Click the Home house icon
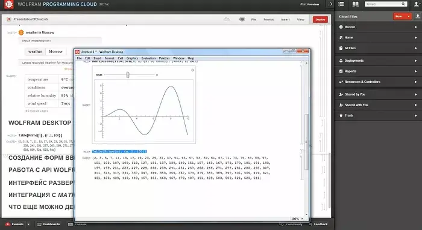 point(341,37)
